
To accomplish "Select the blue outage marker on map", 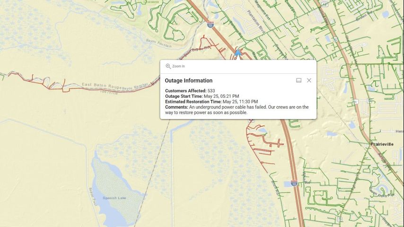I will 238,53.
